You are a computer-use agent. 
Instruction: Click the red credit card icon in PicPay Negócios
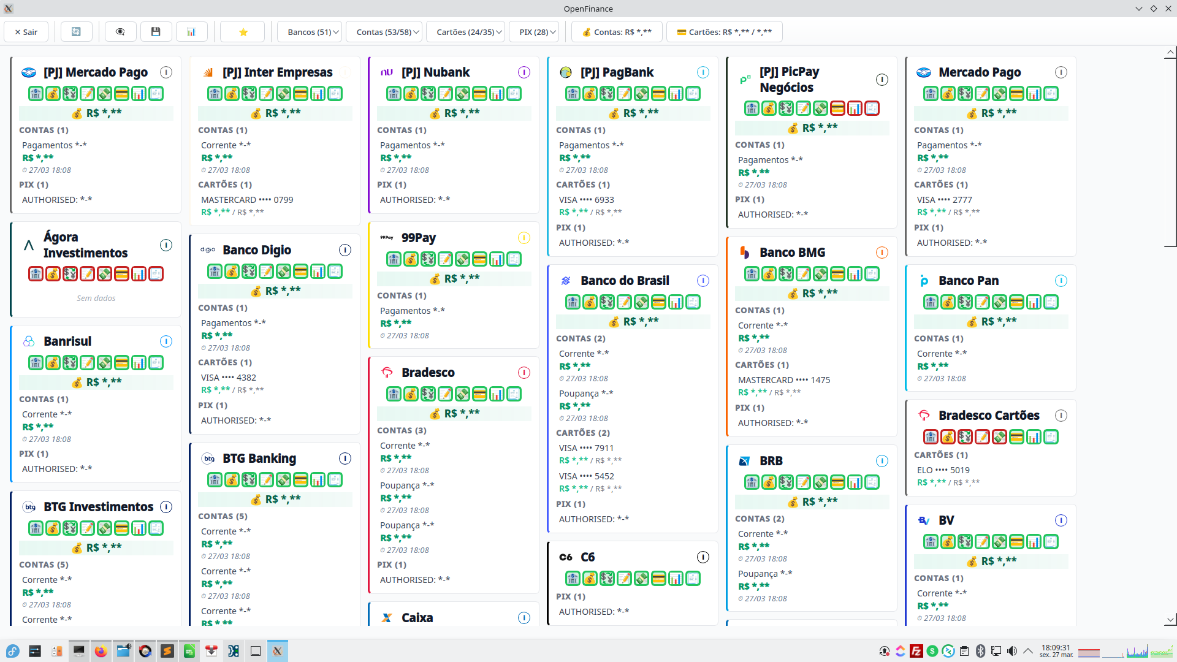[837, 108]
